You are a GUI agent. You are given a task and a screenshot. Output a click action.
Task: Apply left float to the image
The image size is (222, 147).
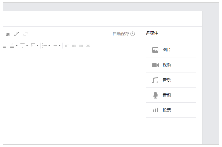74,46
